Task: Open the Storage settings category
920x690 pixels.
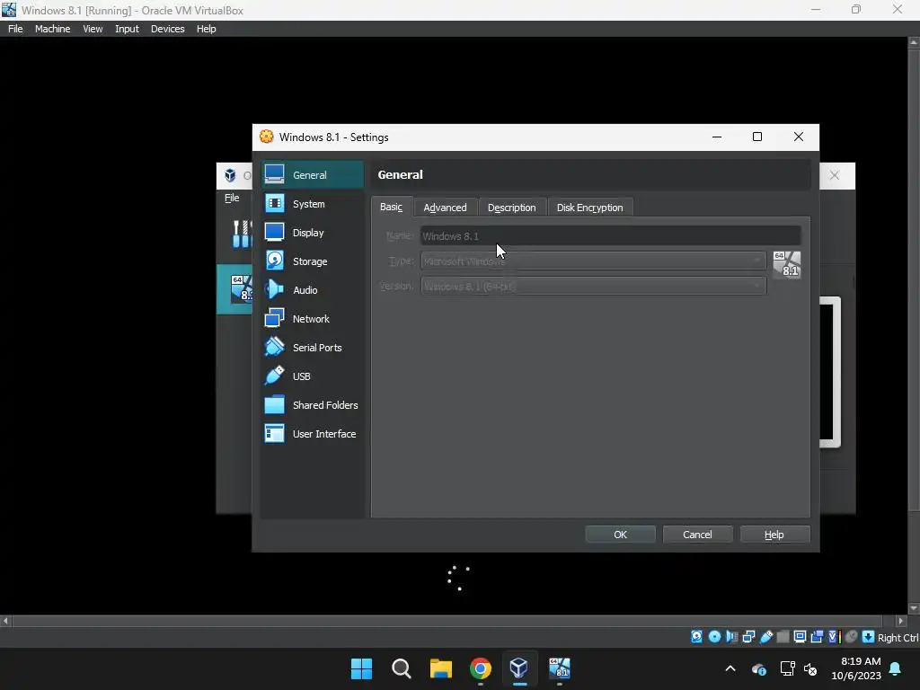Action: click(312, 261)
